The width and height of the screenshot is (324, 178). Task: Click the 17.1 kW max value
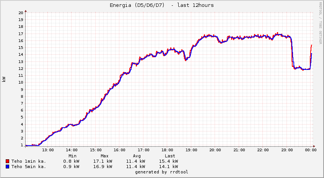point(103,161)
